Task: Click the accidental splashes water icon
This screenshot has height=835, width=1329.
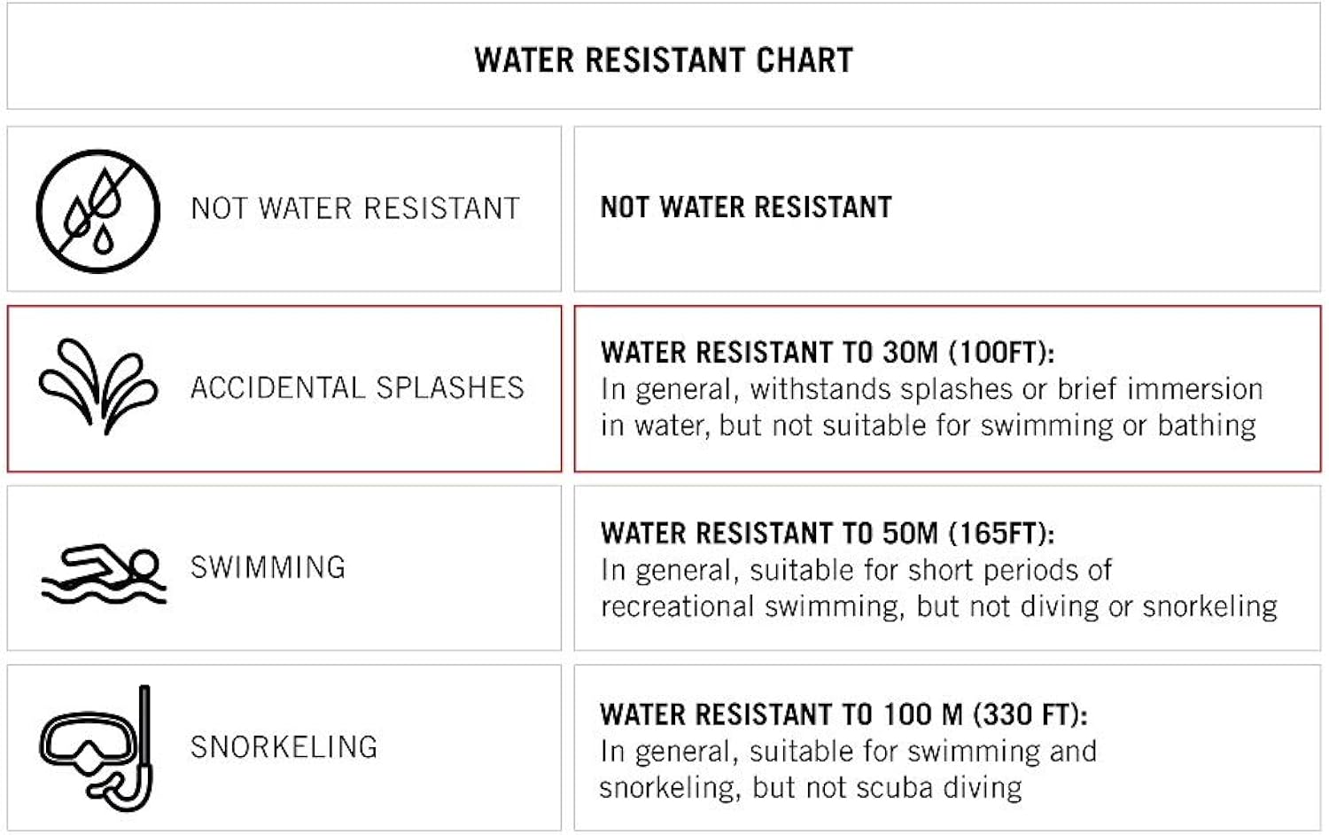Action: point(97,387)
